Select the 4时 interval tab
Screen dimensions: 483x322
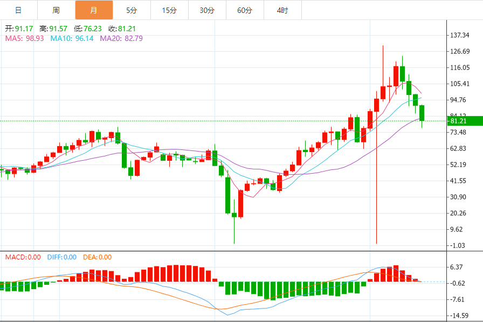(x=283, y=10)
